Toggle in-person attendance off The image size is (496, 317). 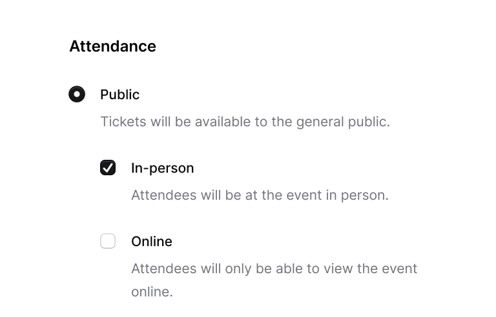[108, 168]
